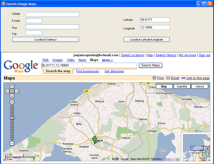Go to Images search link
This screenshot has width=214, height=164.
click(58, 60)
